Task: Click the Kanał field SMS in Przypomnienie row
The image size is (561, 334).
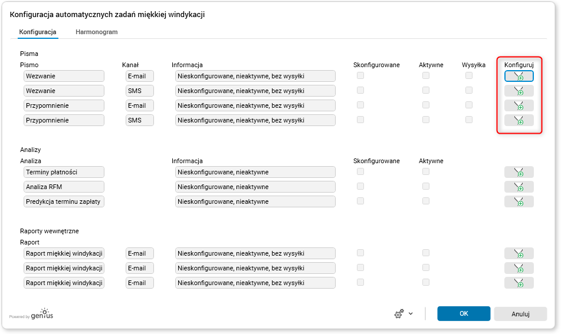Action: (140, 120)
